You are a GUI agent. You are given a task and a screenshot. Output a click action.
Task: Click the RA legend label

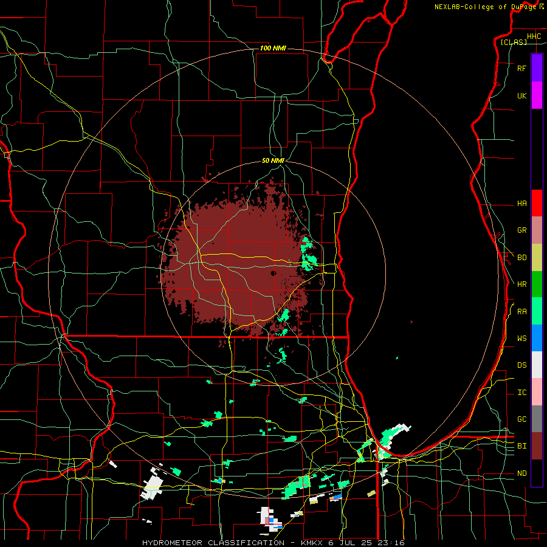(x=521, y=312)
